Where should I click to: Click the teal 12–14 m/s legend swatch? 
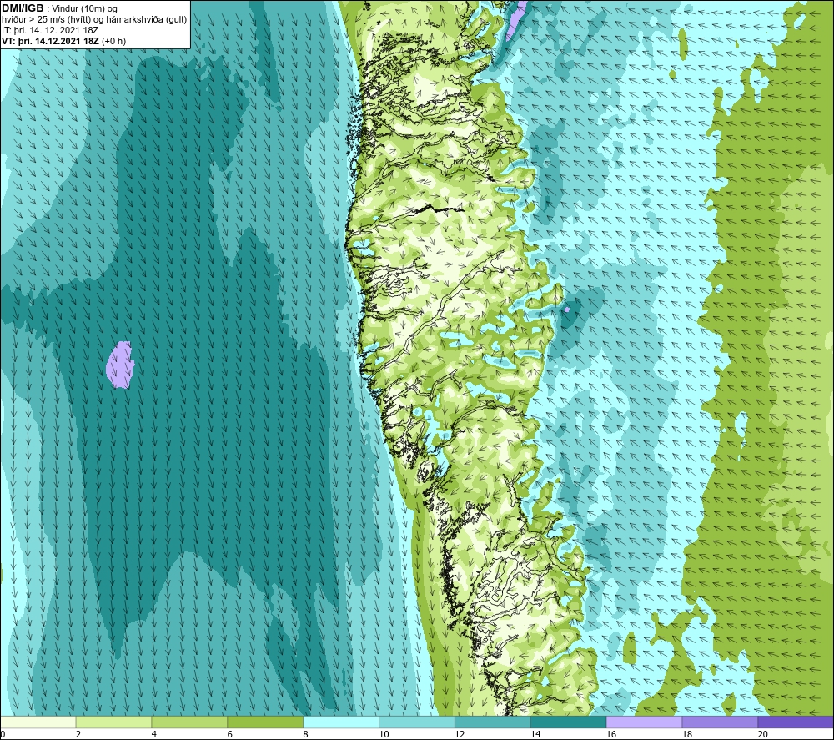[493, 722]
